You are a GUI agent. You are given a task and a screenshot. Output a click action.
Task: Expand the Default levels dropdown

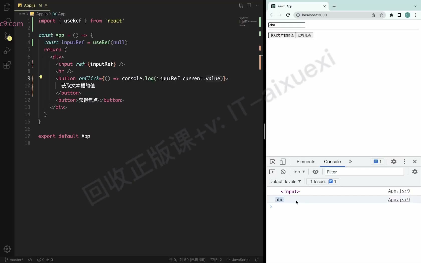click(285, 182)
